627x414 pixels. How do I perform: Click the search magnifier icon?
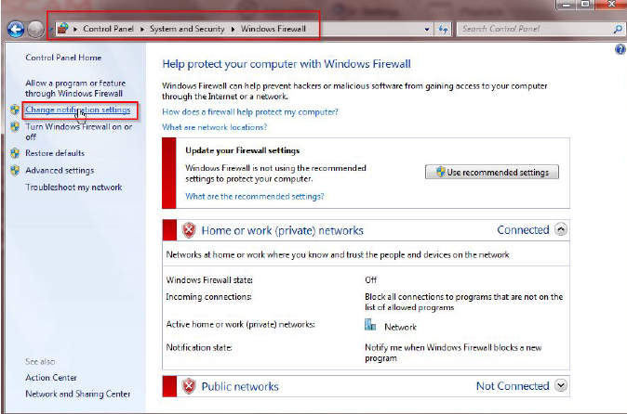[x=618, y=29]
